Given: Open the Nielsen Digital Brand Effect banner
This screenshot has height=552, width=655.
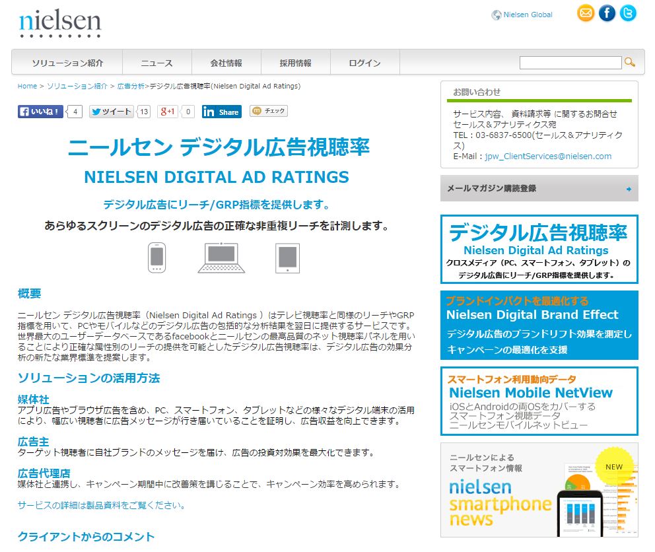Looking at the screenshot, I should 539,325.
